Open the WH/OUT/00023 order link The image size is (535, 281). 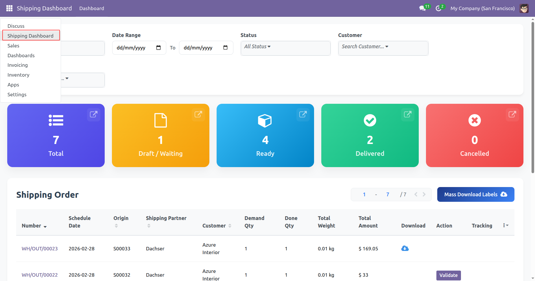coord(40,249)
